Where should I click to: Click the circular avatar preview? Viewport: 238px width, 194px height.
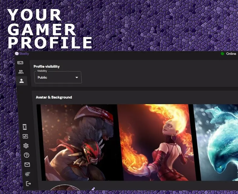tap(65, 187)
